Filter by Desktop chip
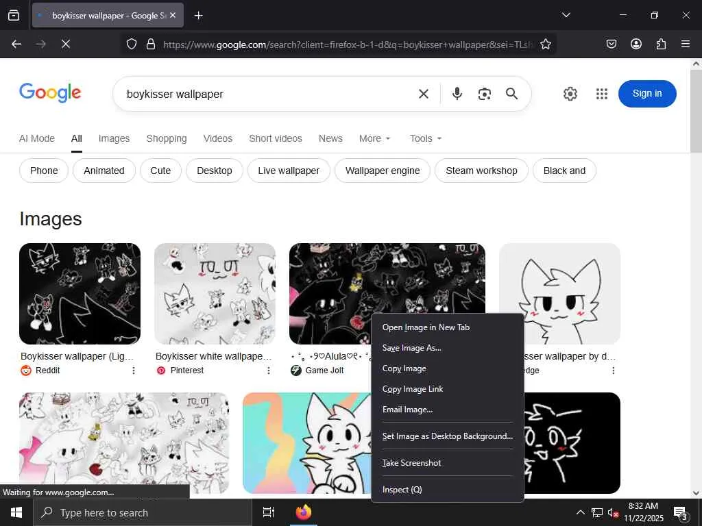Screen dimensions: 702x526 tap(215, 171)
